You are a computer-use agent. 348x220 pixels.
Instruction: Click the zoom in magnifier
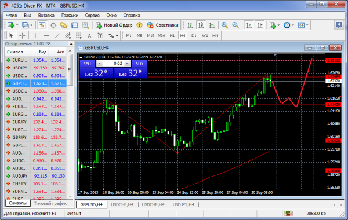[x=224, y=25]
